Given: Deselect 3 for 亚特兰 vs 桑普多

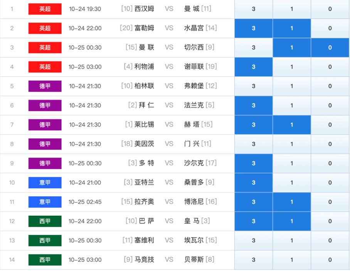Looking at the screenshot, I should [x=254, y=183].
